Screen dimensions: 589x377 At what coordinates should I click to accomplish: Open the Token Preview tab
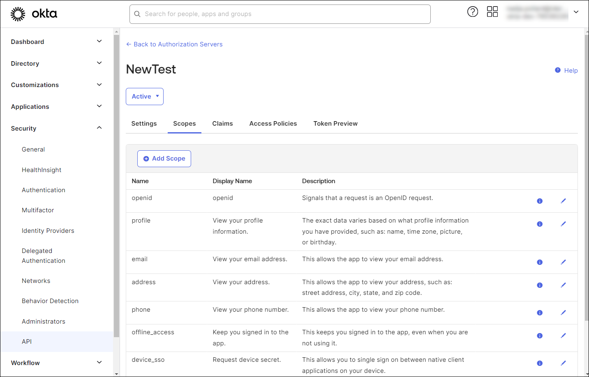[x=335, y=124]
